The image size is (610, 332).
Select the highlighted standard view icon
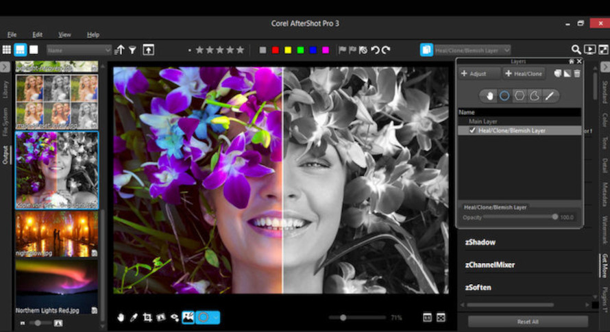[x=21, y=50]
